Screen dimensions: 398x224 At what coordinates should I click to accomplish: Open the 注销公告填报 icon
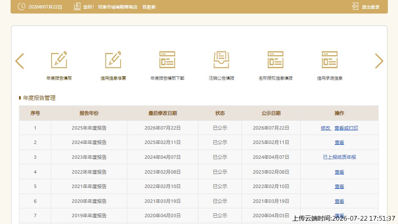(x=221, y=60)
